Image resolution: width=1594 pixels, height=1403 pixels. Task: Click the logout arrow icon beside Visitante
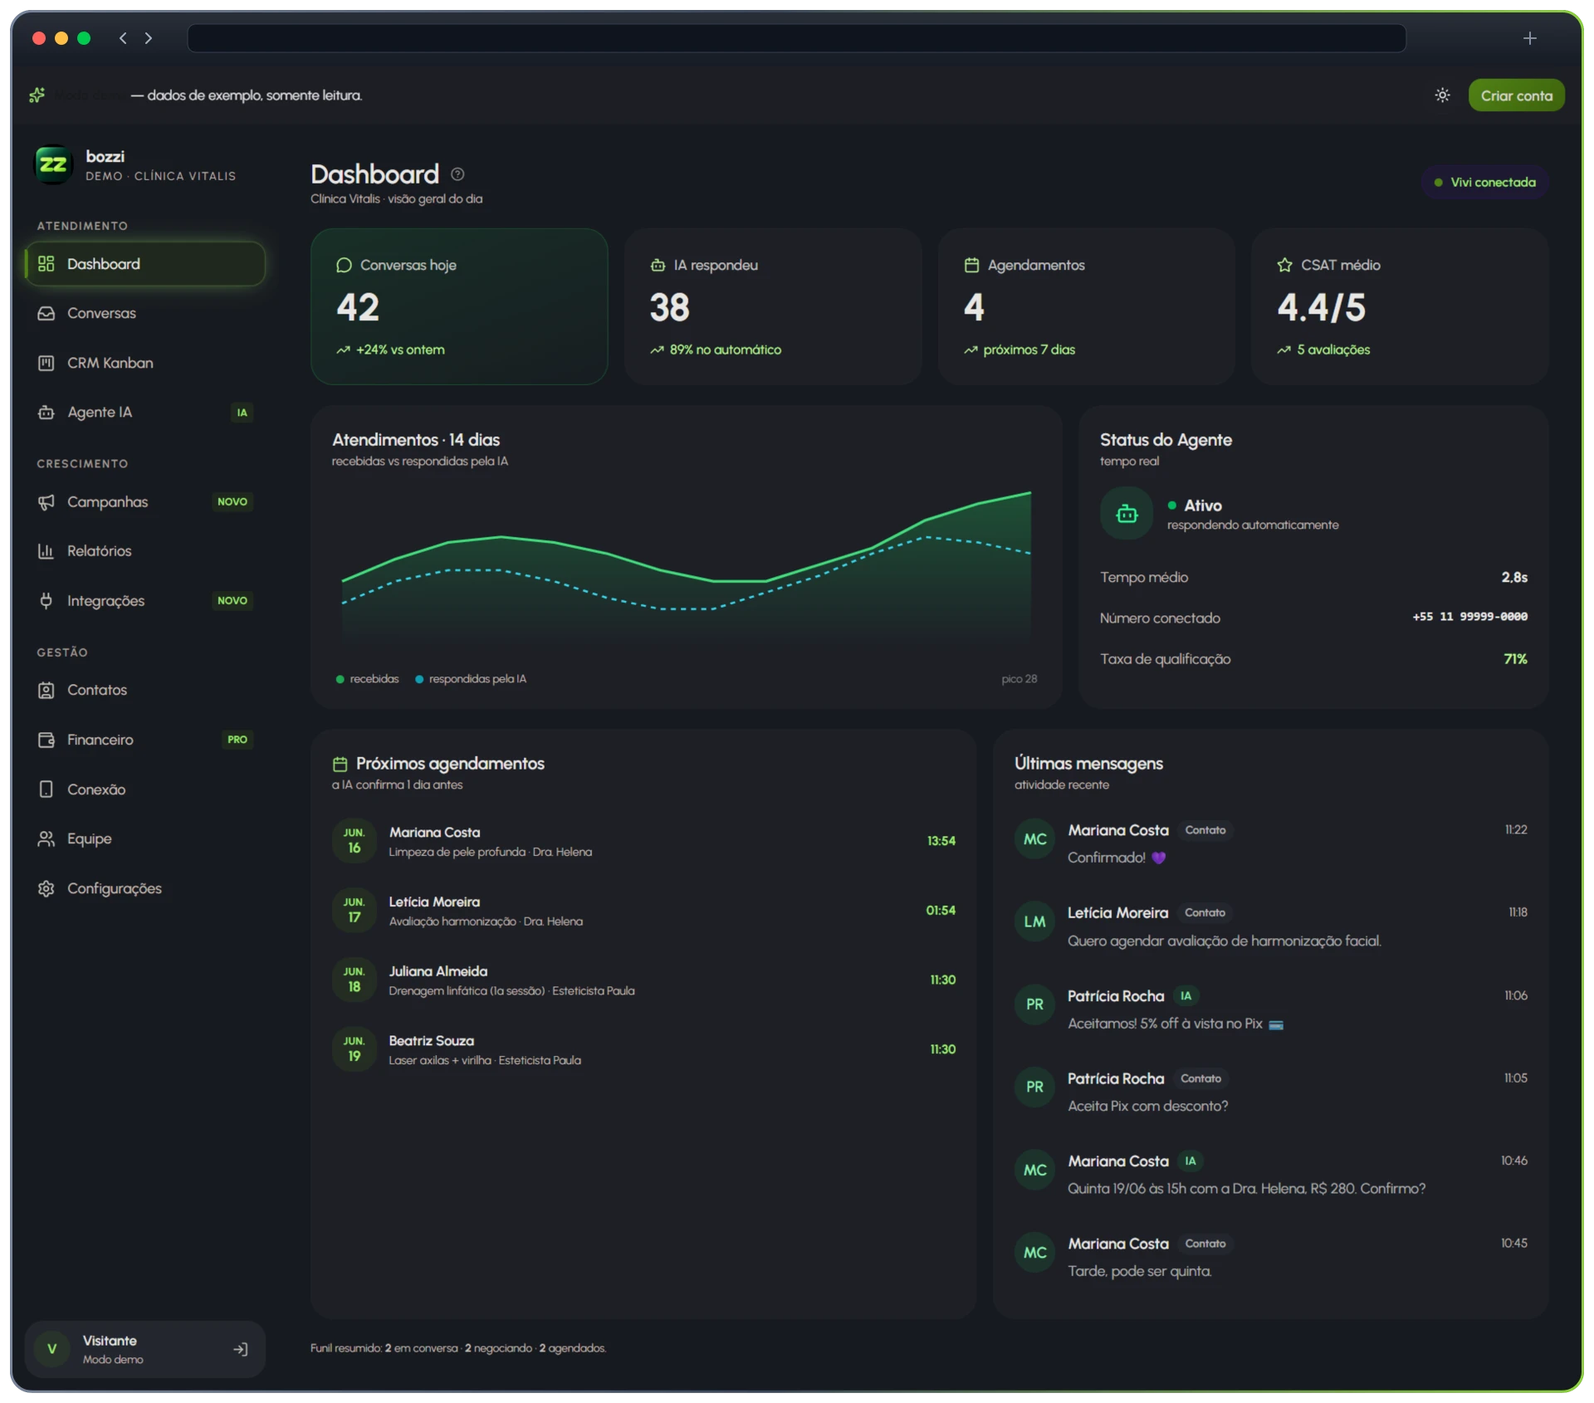(x=241, y=1350)
